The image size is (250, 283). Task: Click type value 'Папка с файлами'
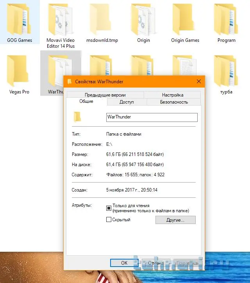[124, 134]
